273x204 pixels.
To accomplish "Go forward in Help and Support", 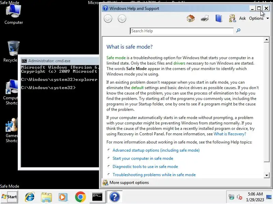I will tap(122, 19).
